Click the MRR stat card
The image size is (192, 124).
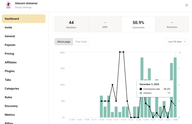[105, 24]
